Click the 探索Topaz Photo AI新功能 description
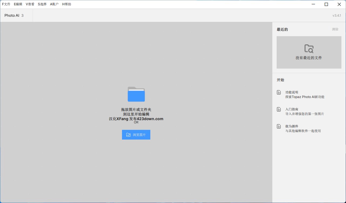Screen dimensions: 346x203 click(x=305, y=97)
